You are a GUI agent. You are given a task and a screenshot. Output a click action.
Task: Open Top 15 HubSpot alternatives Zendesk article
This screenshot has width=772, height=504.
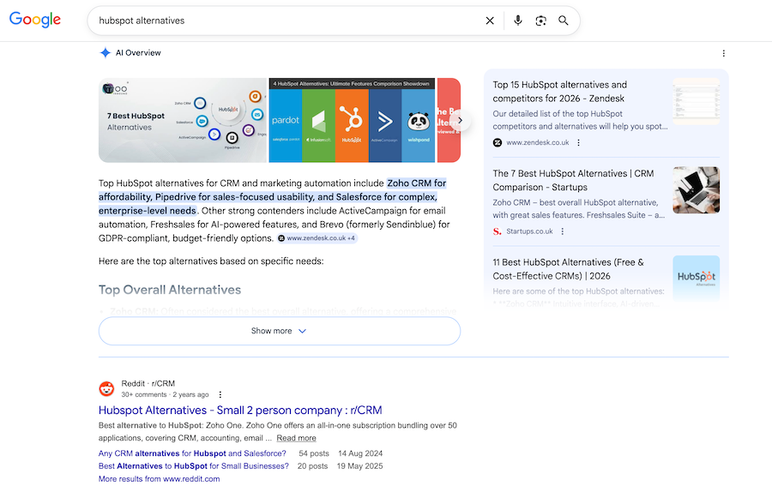(x=560, y=92)
